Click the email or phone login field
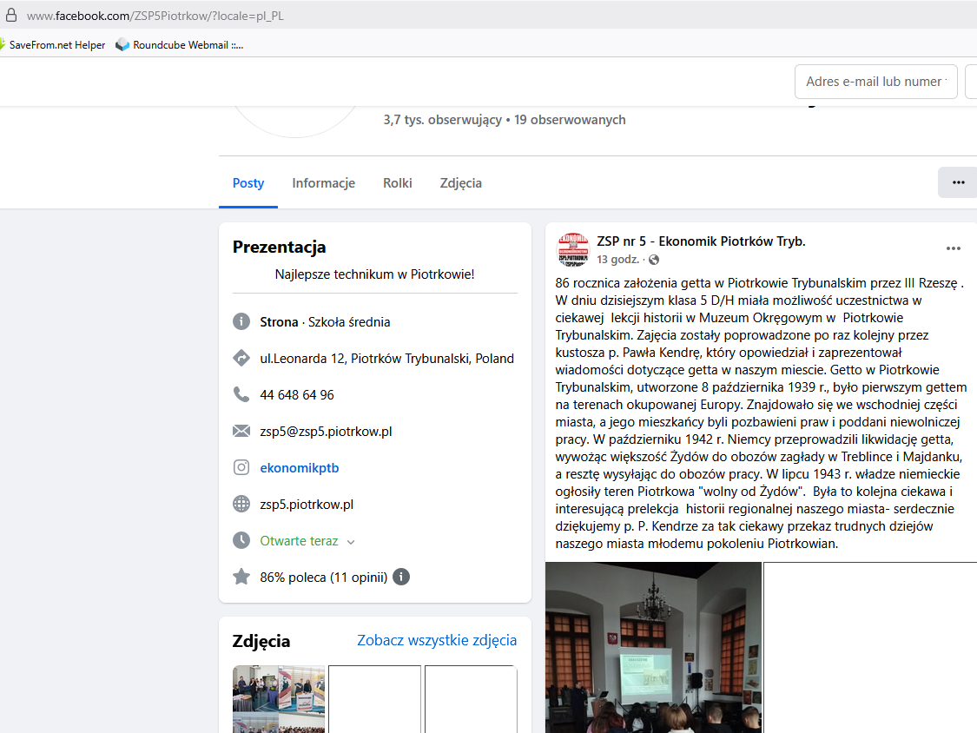The width and height of the screenshot is (977, 733). pyautogui.click(x=875, y=82)
